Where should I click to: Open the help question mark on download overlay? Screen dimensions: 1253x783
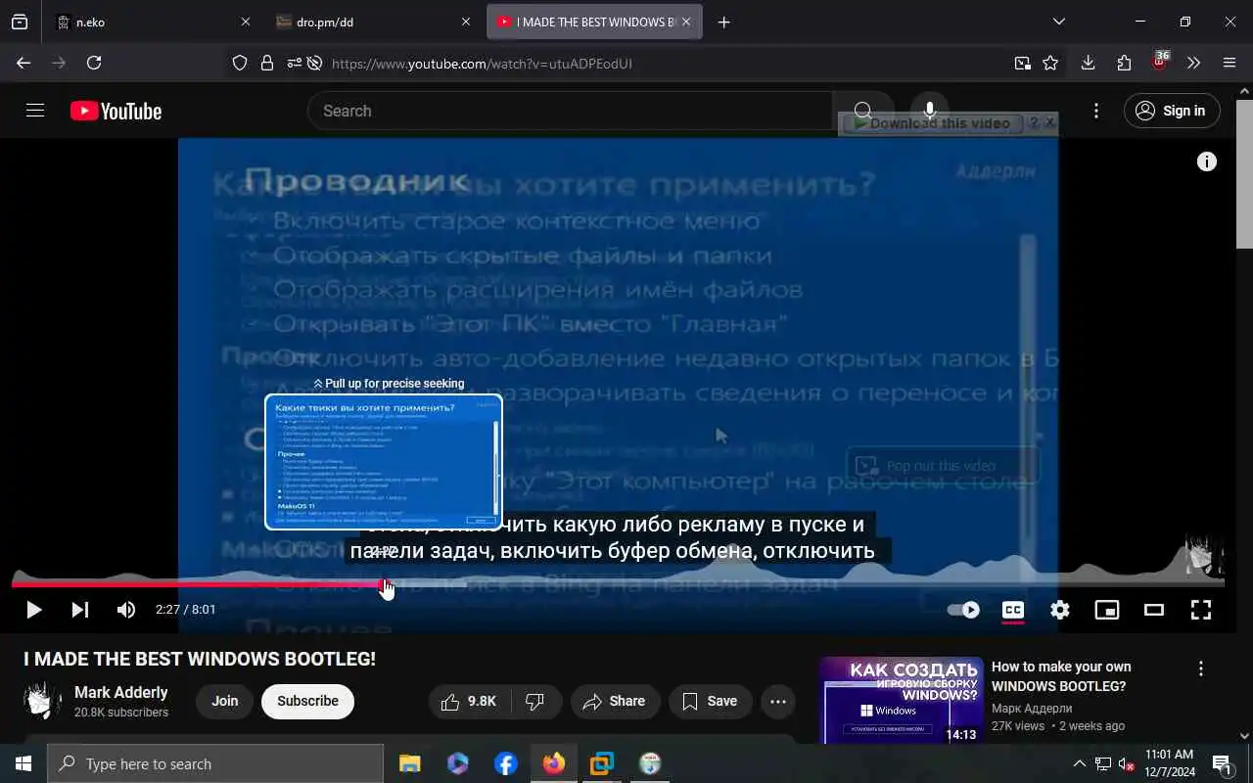pos(1032,123)
